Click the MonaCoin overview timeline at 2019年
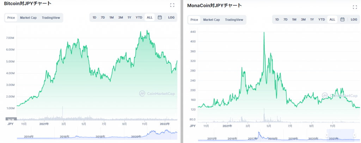 pos(293,139)
